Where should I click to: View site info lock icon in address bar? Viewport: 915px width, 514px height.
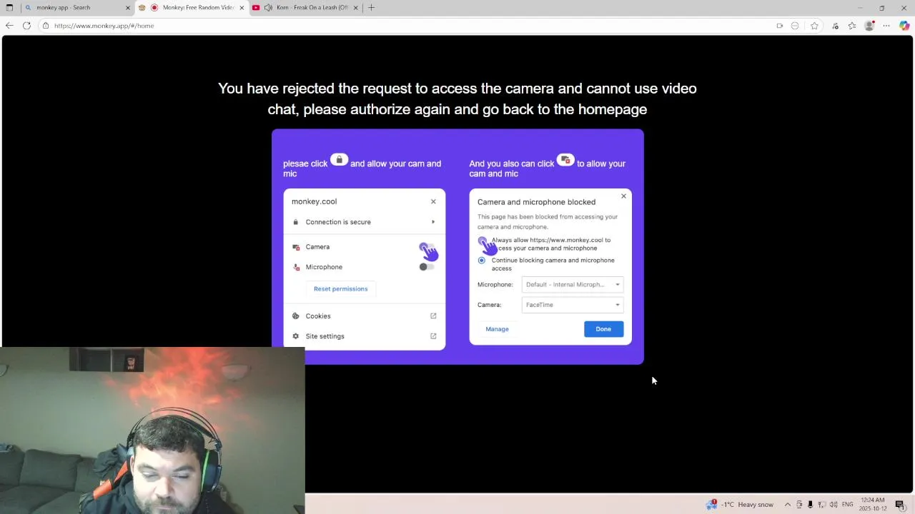pyautogui.click(x=45, y=26)
